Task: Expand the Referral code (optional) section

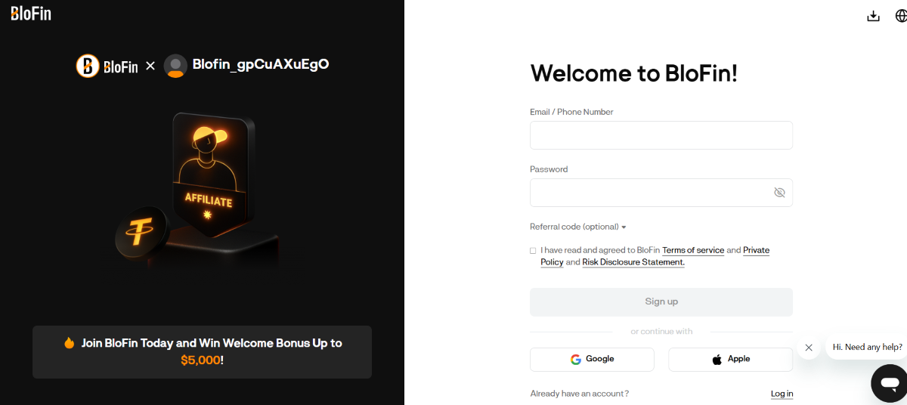Action: click(x=578, y=227)
